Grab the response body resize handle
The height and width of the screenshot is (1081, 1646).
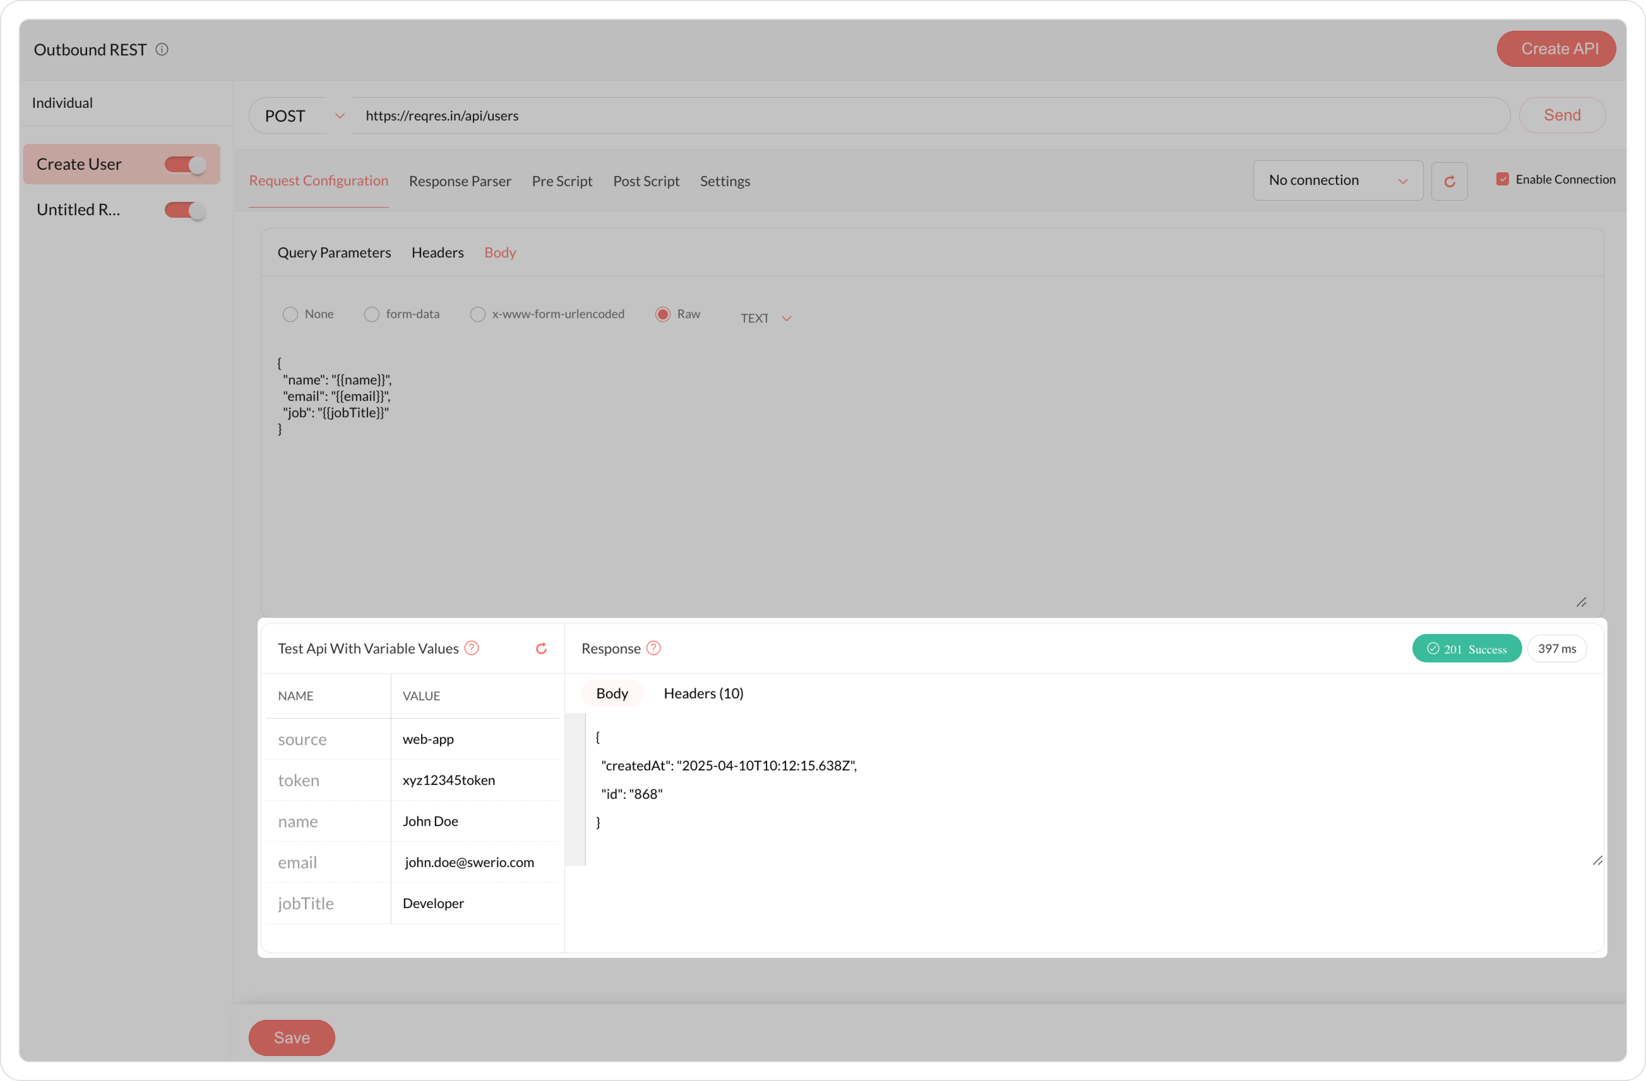pyautogui.click(x=1597, y=860)
